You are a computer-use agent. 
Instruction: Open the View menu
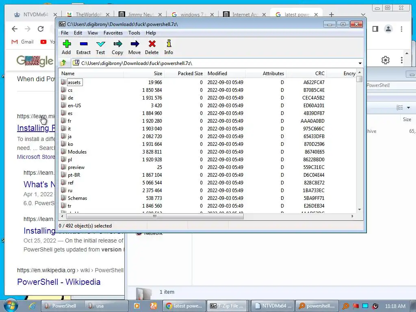pyautogui.click(x=93, y=33)
